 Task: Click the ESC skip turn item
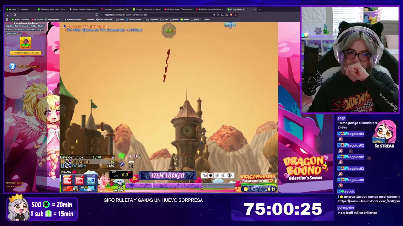coord(71,188)
